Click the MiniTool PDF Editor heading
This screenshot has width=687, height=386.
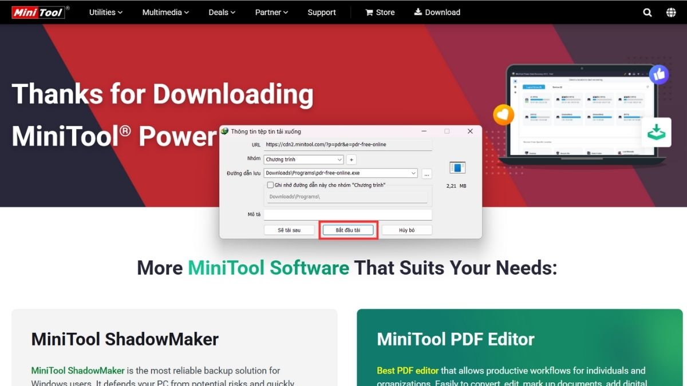coord(456,339)
